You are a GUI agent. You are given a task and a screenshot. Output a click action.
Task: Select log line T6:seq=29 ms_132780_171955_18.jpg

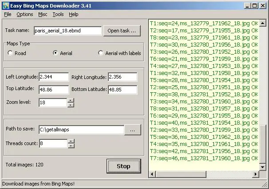(204, 116)
